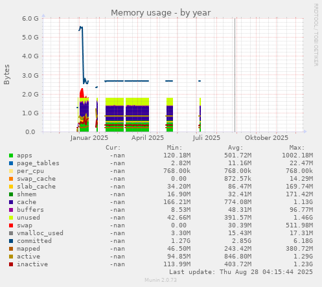322x287 pixels.
Task: Click the purple buffers legend swatch
Action: 11,210
